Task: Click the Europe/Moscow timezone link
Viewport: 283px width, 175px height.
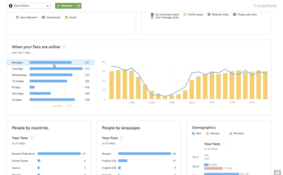Action: point(266,6)
